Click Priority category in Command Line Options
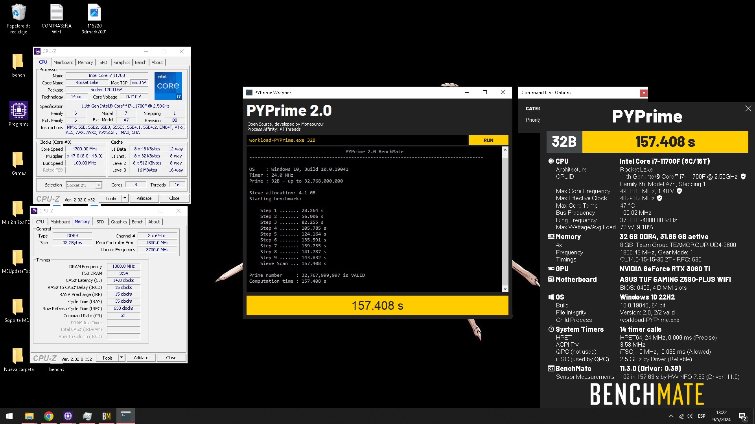 533,120
